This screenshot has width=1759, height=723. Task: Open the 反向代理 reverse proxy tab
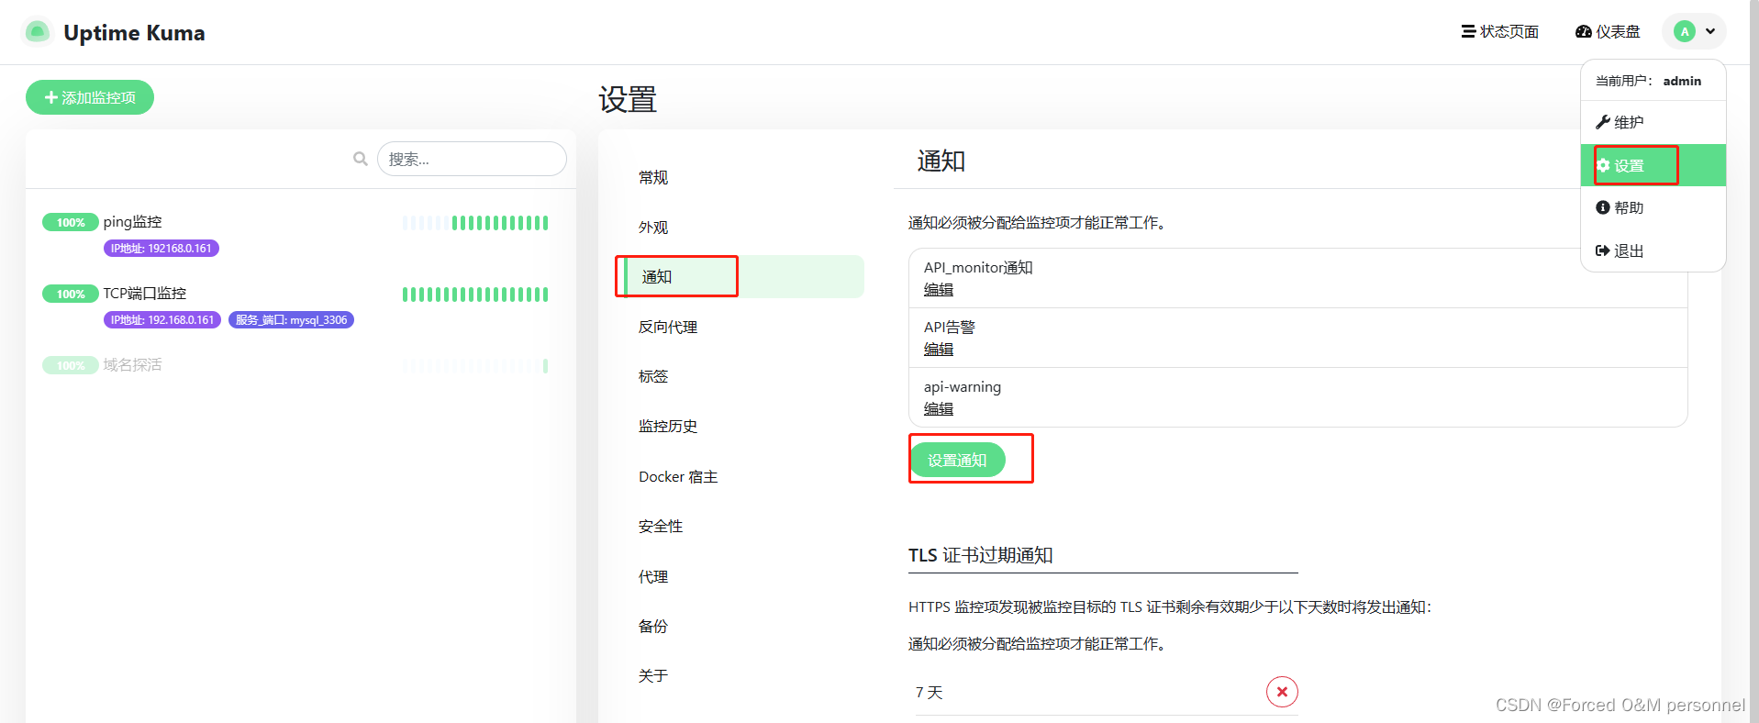tap(742, 327)
